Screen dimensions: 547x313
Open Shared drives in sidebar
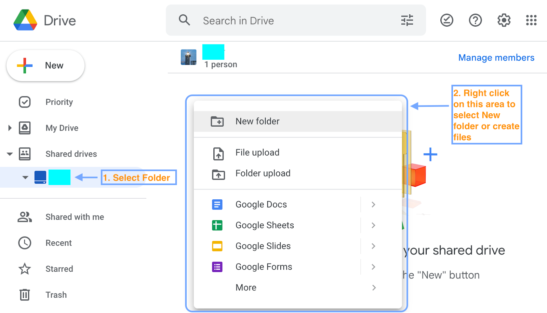click(x=71, y=154)
